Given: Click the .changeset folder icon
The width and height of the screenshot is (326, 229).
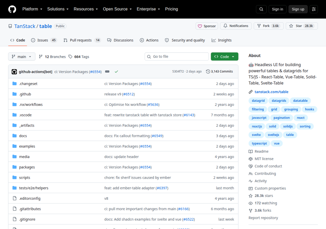Looking at the screenshot, I should (x=14, y=84).
